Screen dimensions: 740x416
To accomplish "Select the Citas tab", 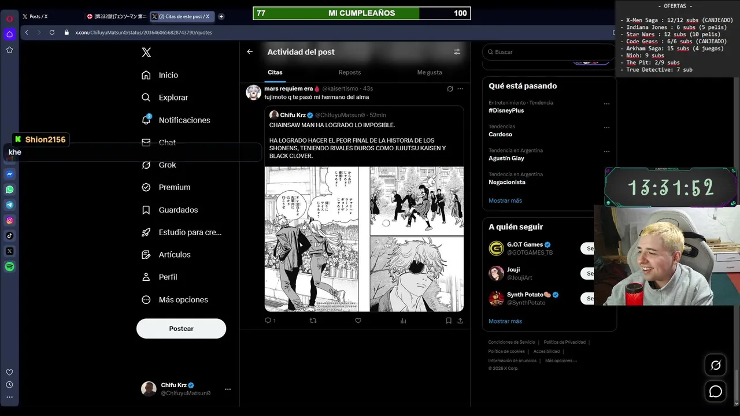I will click(275, 72).
